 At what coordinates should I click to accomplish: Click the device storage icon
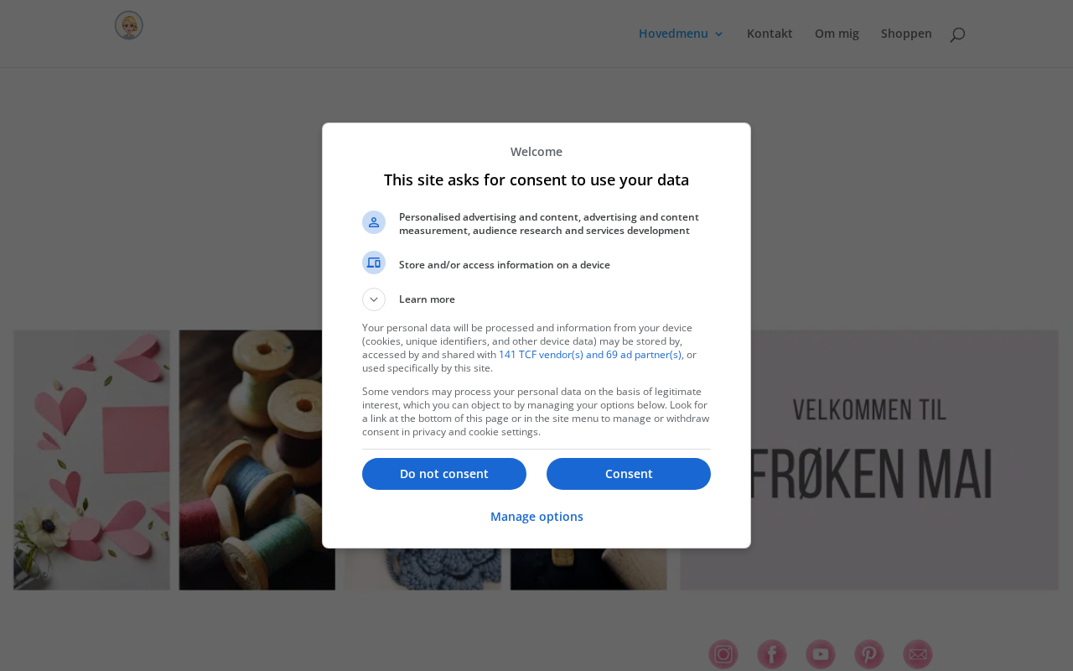point(374,263)
